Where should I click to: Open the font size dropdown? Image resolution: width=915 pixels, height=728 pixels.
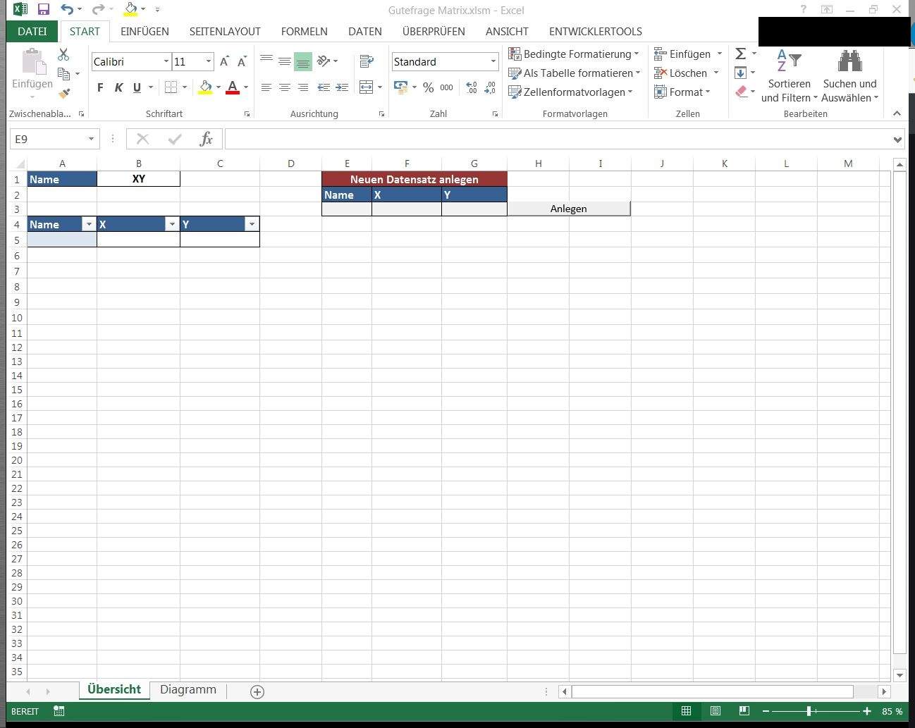click(x=207, y=61)
